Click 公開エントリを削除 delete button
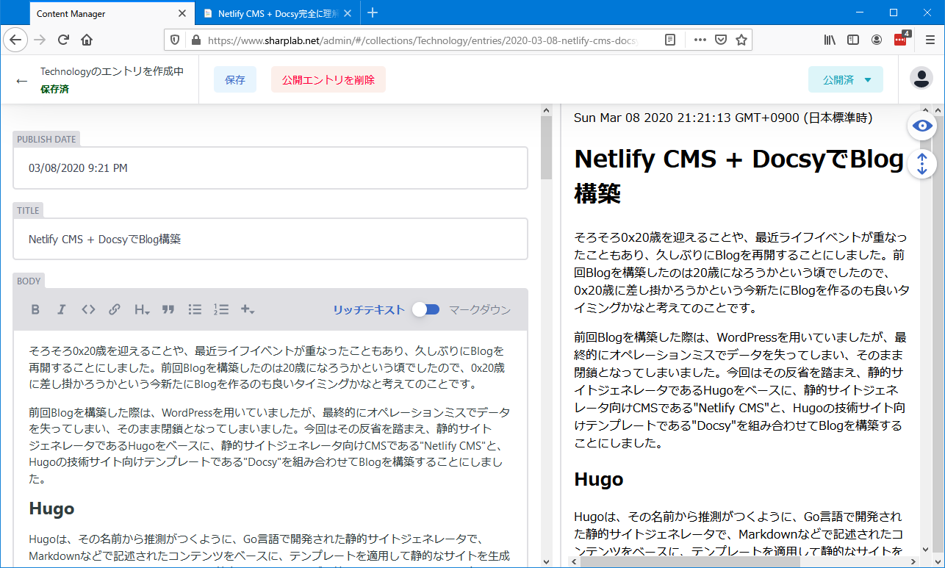This screenshot has width=945, height=568. tap(328, 79)
